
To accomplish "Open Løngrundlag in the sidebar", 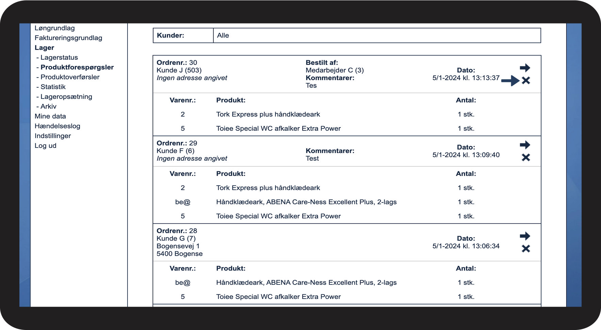I will (x=55, y=28).
